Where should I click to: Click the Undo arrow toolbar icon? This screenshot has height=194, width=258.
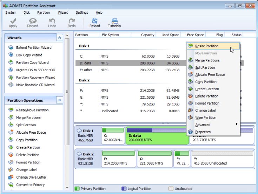pyautogui.click(x=52, y=21)
